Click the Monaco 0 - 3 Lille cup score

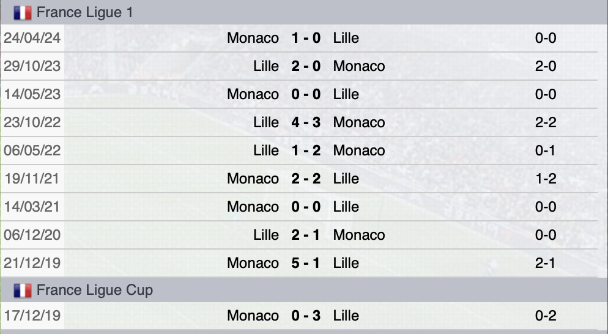306,316
